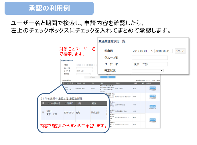The width and height of the screenshot is (197, 145).
Task: Sort by ユーザー名 header in the small list
Action: (70, 83)
